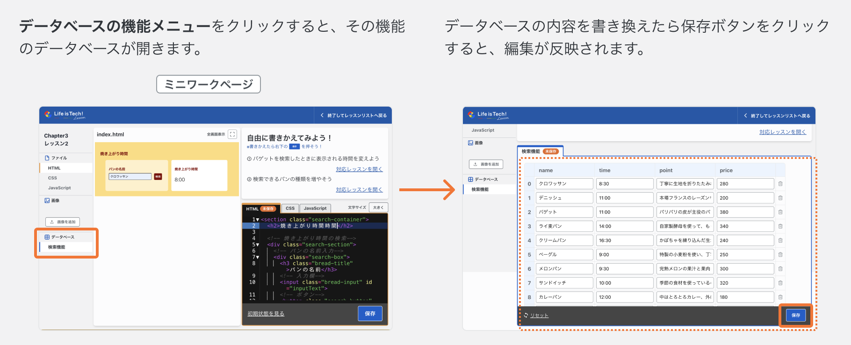Delete the クロワッサン row with its trash icon
This screenshot has height=345, width=851.
click(780, 184)
